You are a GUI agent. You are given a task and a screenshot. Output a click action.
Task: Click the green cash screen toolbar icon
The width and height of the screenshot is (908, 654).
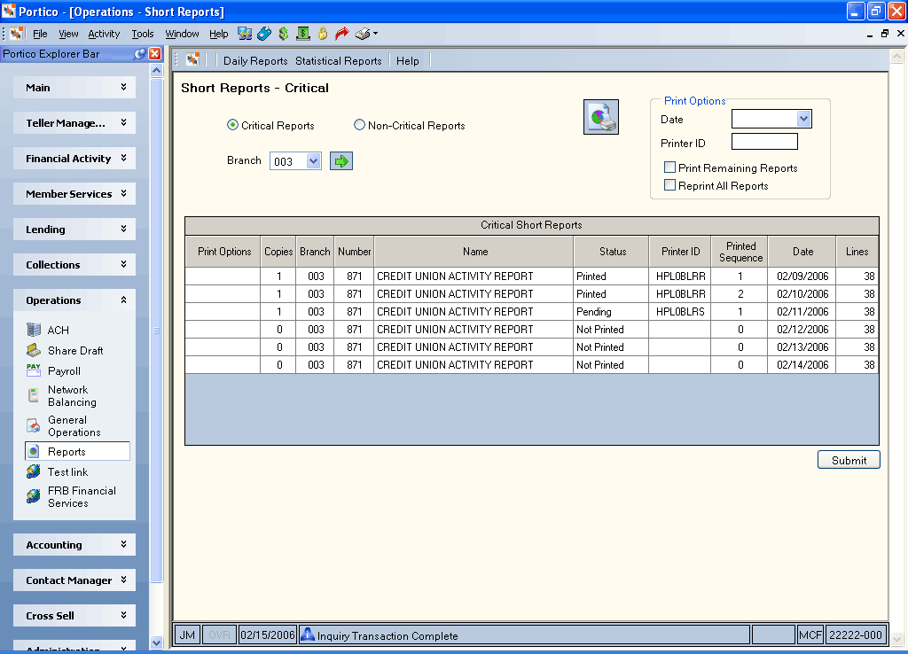(x=303, y=34)
